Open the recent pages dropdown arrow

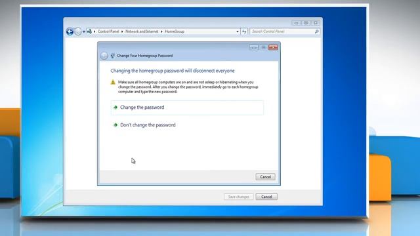coord(84,31)
